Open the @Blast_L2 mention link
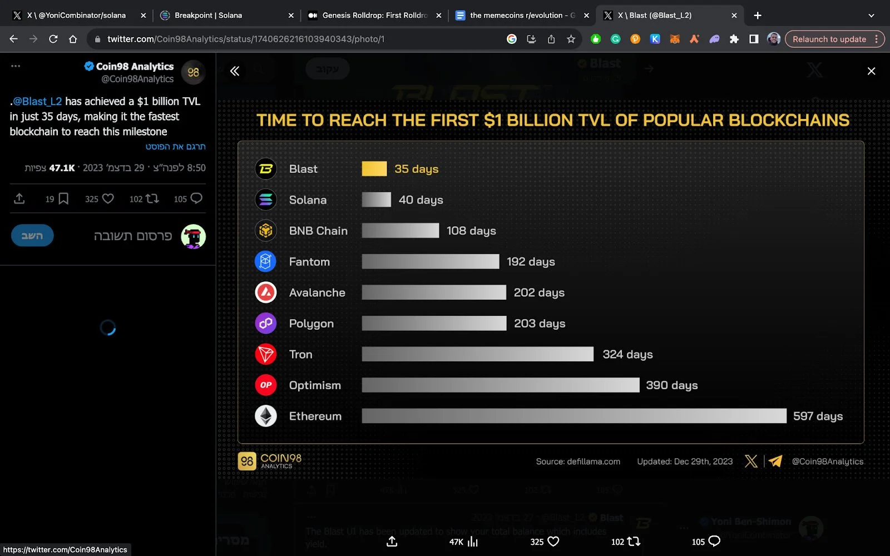The width and height of the screenshot is (890, 556). [37, 101]
